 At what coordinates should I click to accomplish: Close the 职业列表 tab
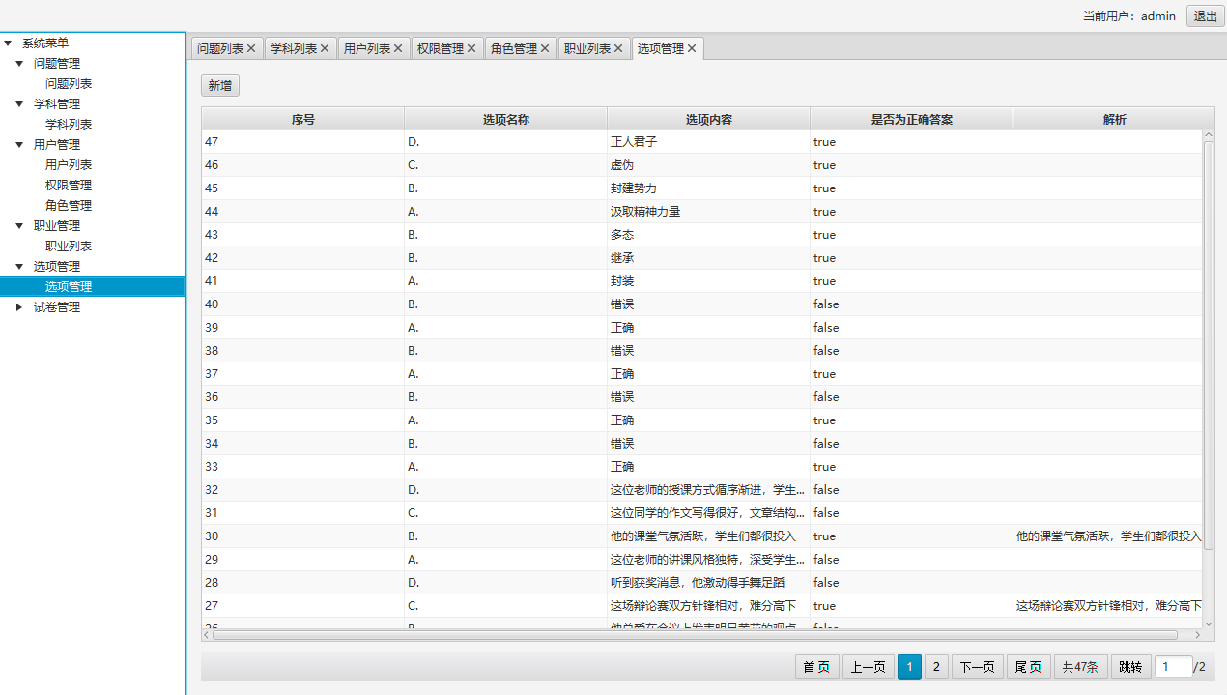click(x=618, y=48)
